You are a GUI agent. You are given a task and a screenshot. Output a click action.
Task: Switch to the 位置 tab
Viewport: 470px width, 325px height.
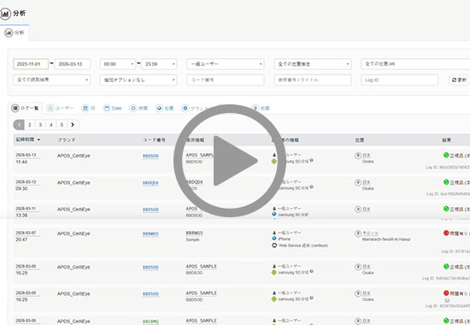[x=165, y=108]
